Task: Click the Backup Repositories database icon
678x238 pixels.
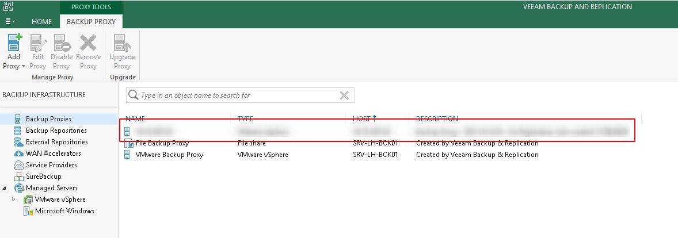Action: tap(18, 130)
